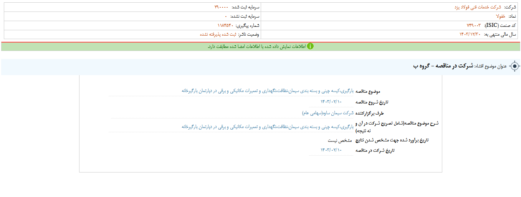Viewport: 521px width, 197px height.
Task: Select fiscal year end date '۱۴۰۳/۱۲/۳۰'
Action: [470, 34]
